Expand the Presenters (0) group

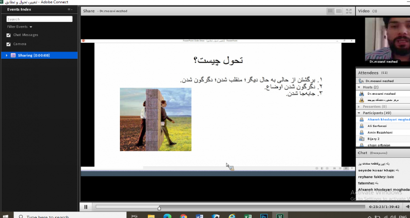[x=359, y=107]
